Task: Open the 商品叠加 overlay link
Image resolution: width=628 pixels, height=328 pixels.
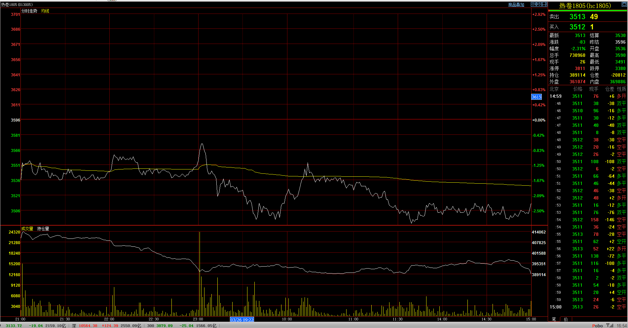Action: pyautogui.click(x=516, y=5)
